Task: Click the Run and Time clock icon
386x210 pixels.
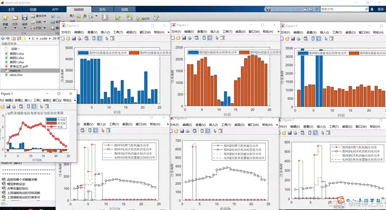Action: coord(156,18)
